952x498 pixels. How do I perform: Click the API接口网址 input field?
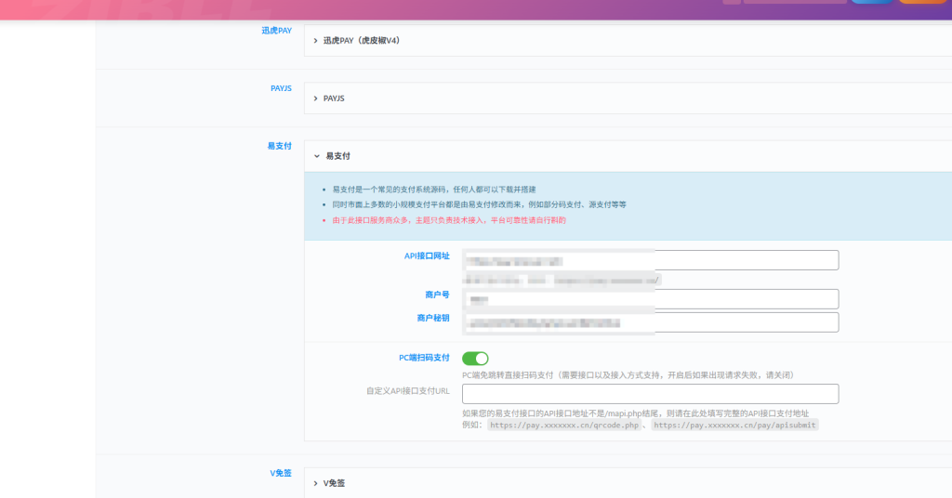650,260
